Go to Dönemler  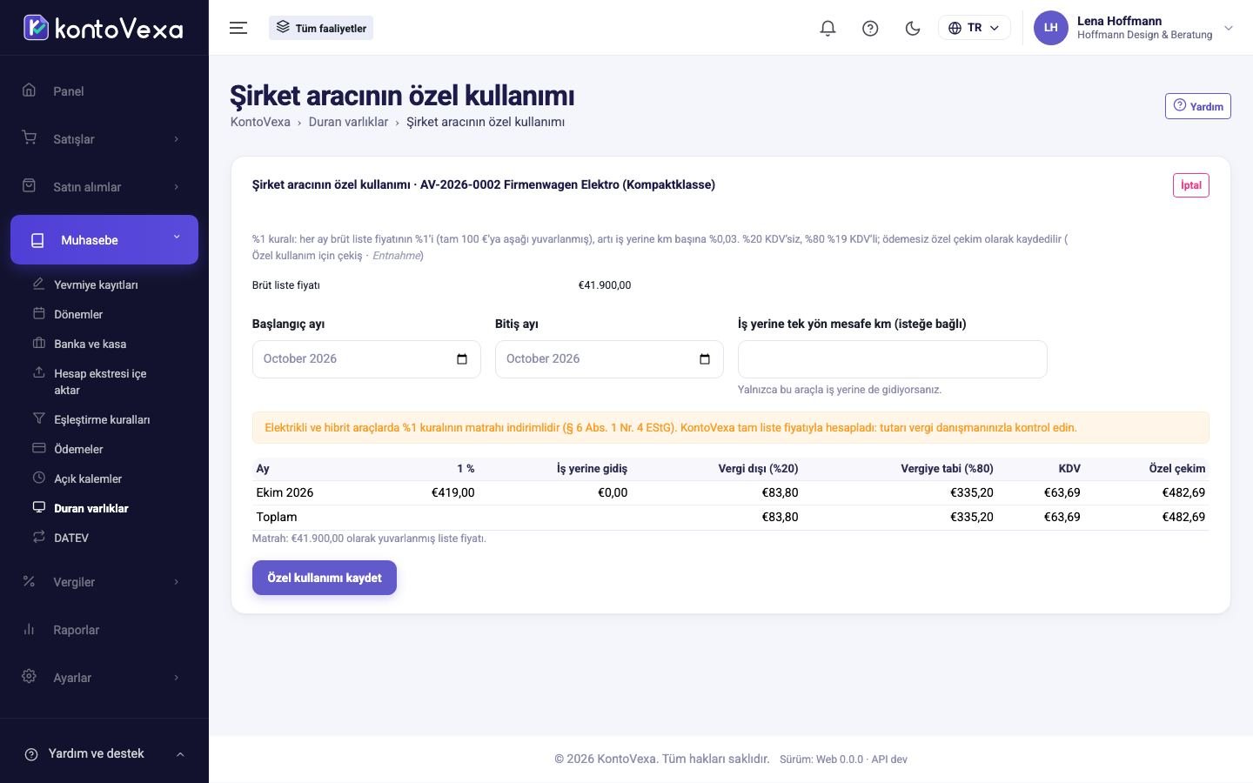[x=78, y=314]
